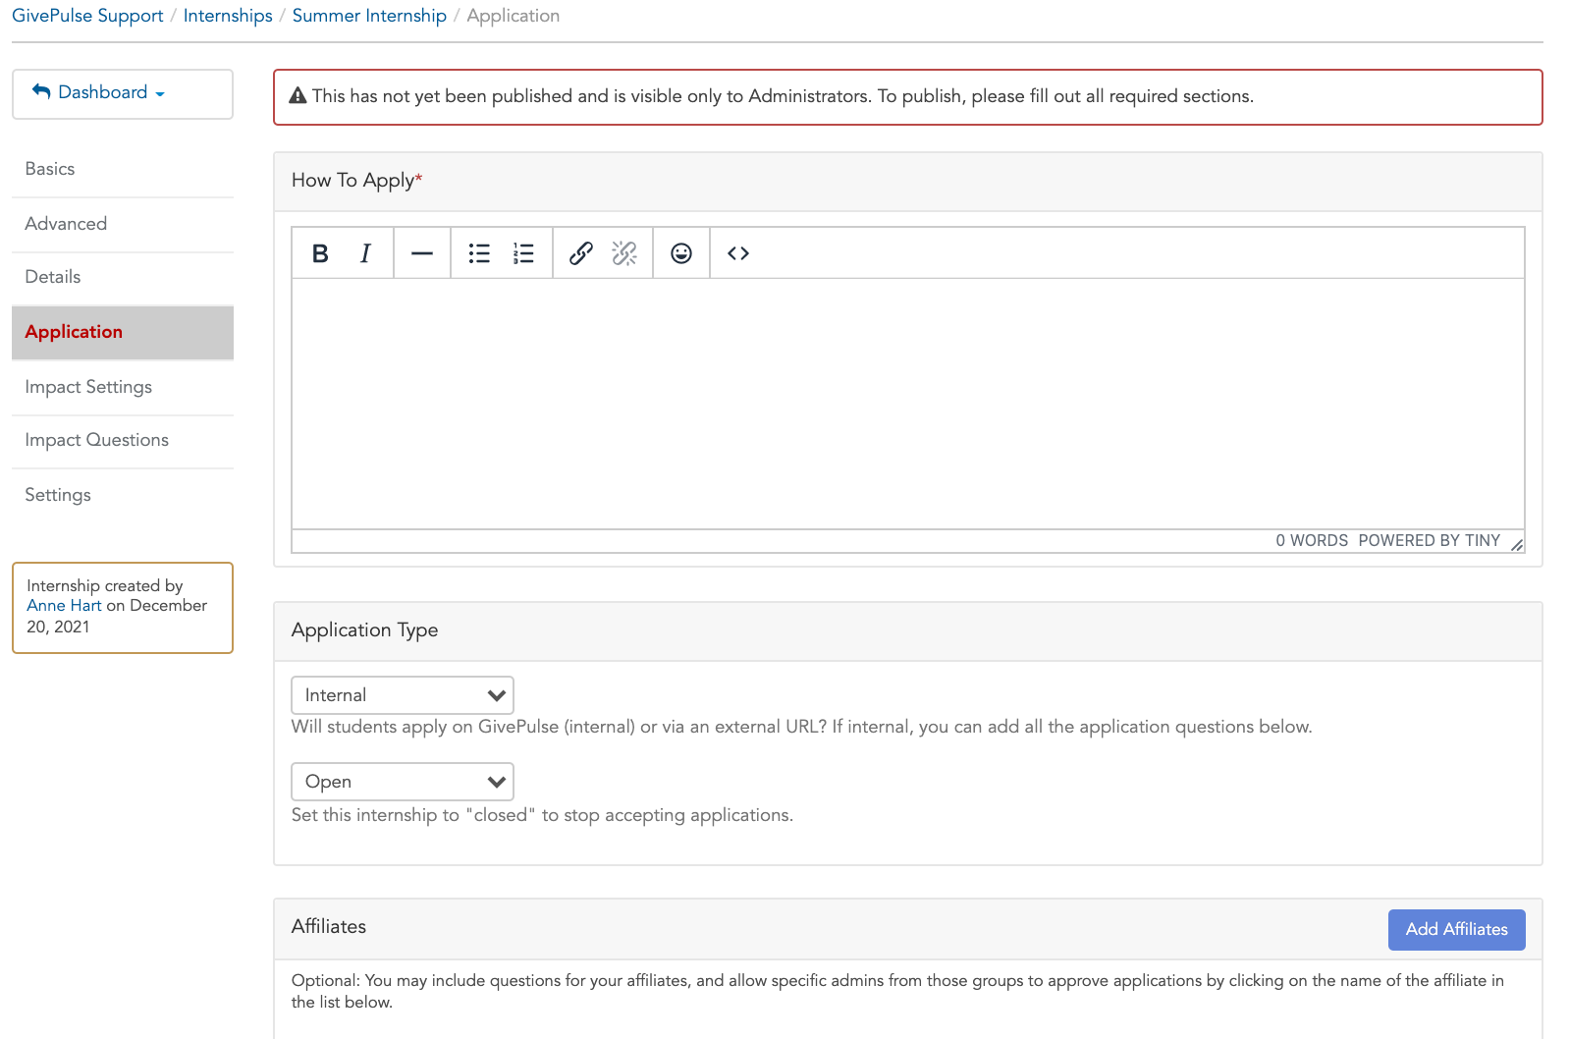Select the Application section

coord(123,332)
